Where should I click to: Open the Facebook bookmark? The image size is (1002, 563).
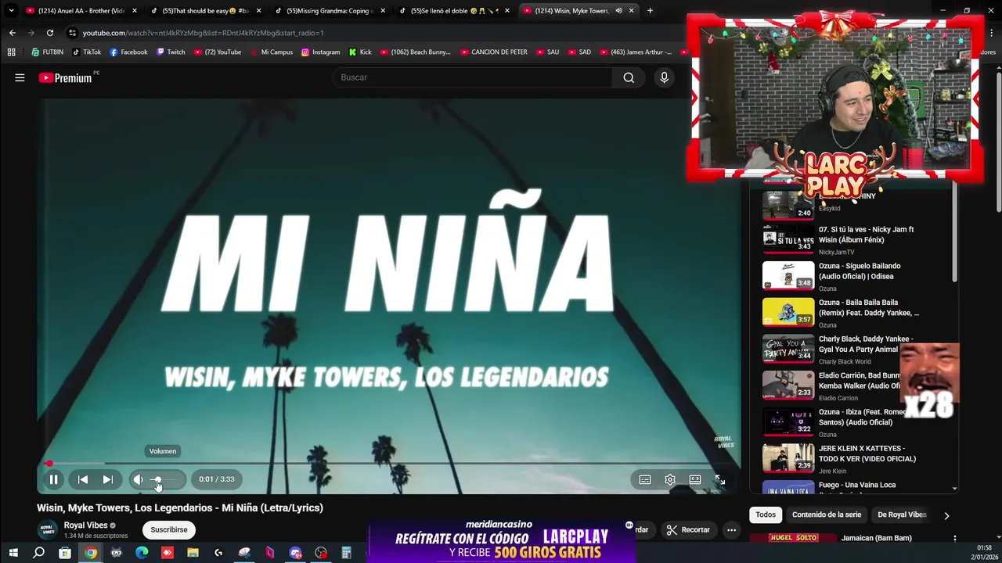point(128,52)
